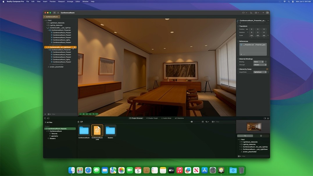Toggle the inspector panel in the window toolbar

coord(267,13)
